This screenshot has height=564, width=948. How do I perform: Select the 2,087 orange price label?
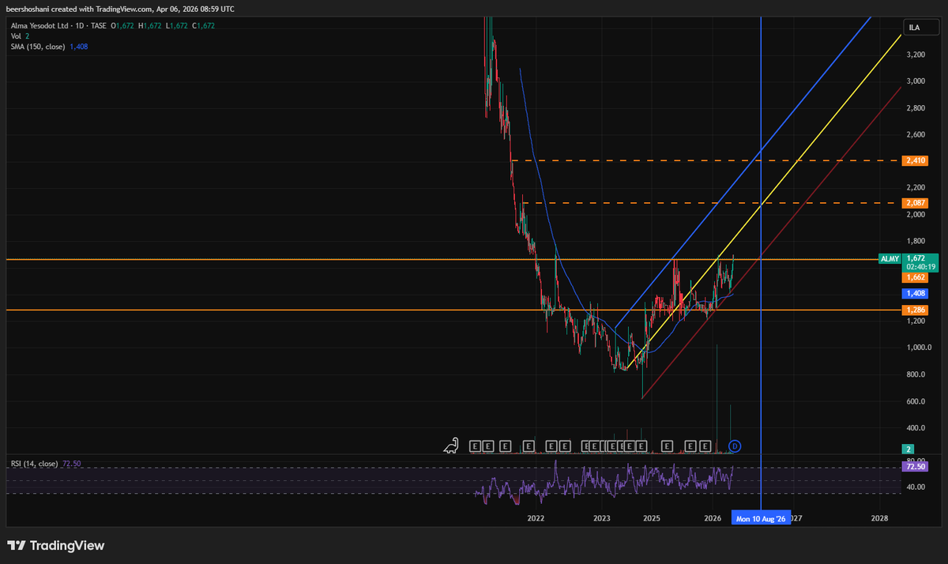click(x=916, y=203)
